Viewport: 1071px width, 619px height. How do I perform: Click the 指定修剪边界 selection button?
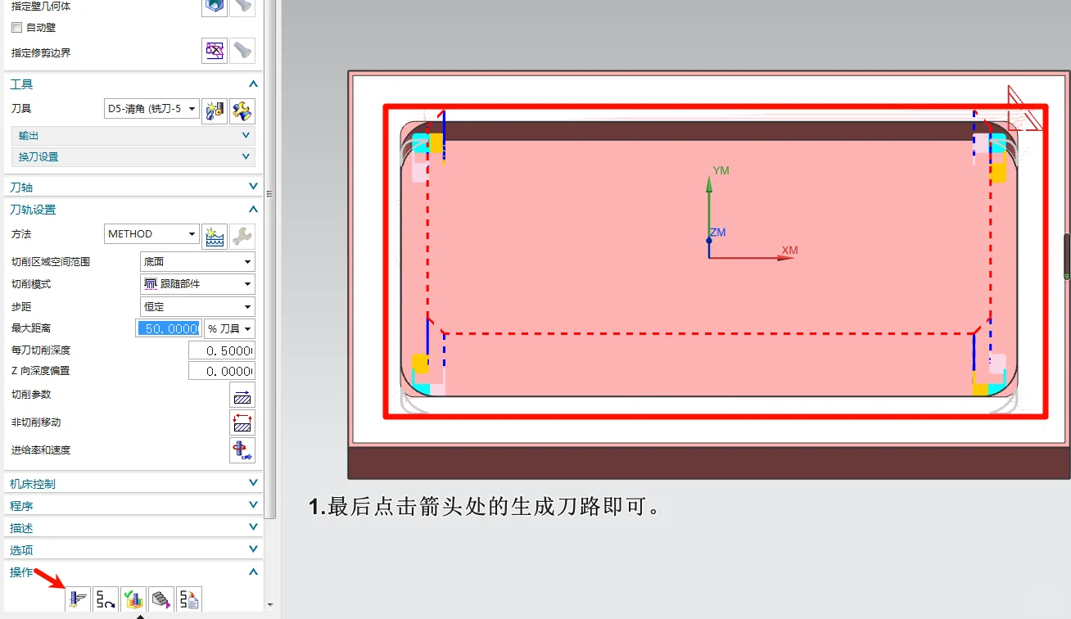tap(215, 51)
